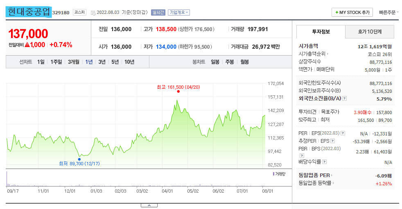Image resolution: width=402 pixels, height=209 pixels.
Task: Select the 3년 line chart period
Action: [102, 62]
